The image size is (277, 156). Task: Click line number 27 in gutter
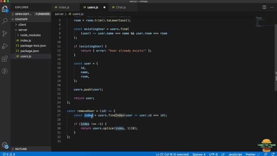(x=59, y=115)
